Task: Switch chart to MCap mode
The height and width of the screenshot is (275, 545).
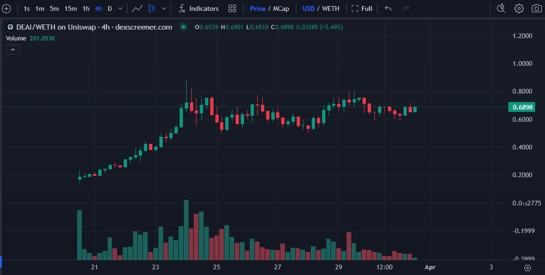Action: 281,8
